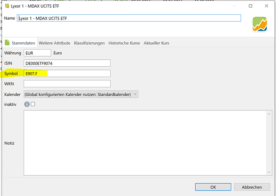Open the Klassifizierungen tab

(x=89, y=43)
